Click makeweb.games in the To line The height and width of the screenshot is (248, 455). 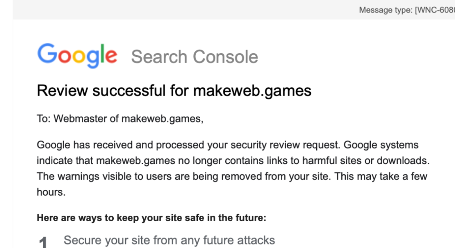click(162, 119)
